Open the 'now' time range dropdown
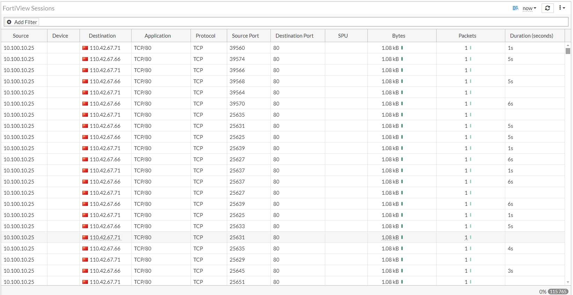This screenshot has height=295, width=573. coord(529,8)
